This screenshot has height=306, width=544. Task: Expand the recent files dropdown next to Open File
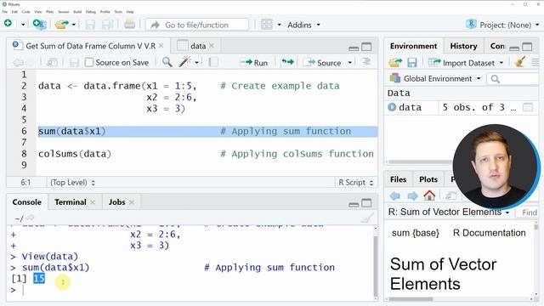74,25
